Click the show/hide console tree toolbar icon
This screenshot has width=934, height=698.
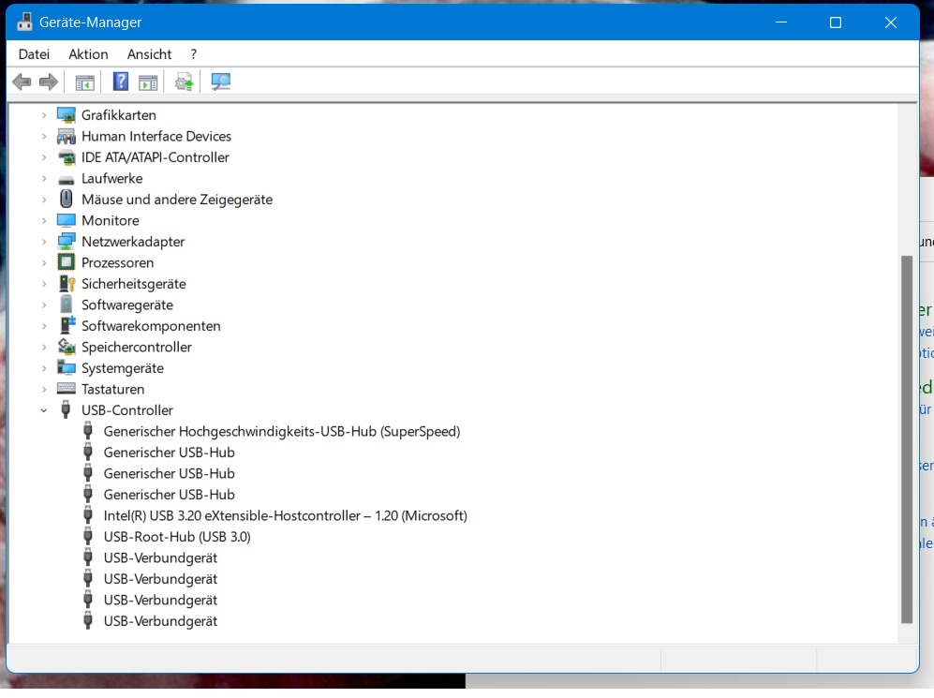point(84,82)
